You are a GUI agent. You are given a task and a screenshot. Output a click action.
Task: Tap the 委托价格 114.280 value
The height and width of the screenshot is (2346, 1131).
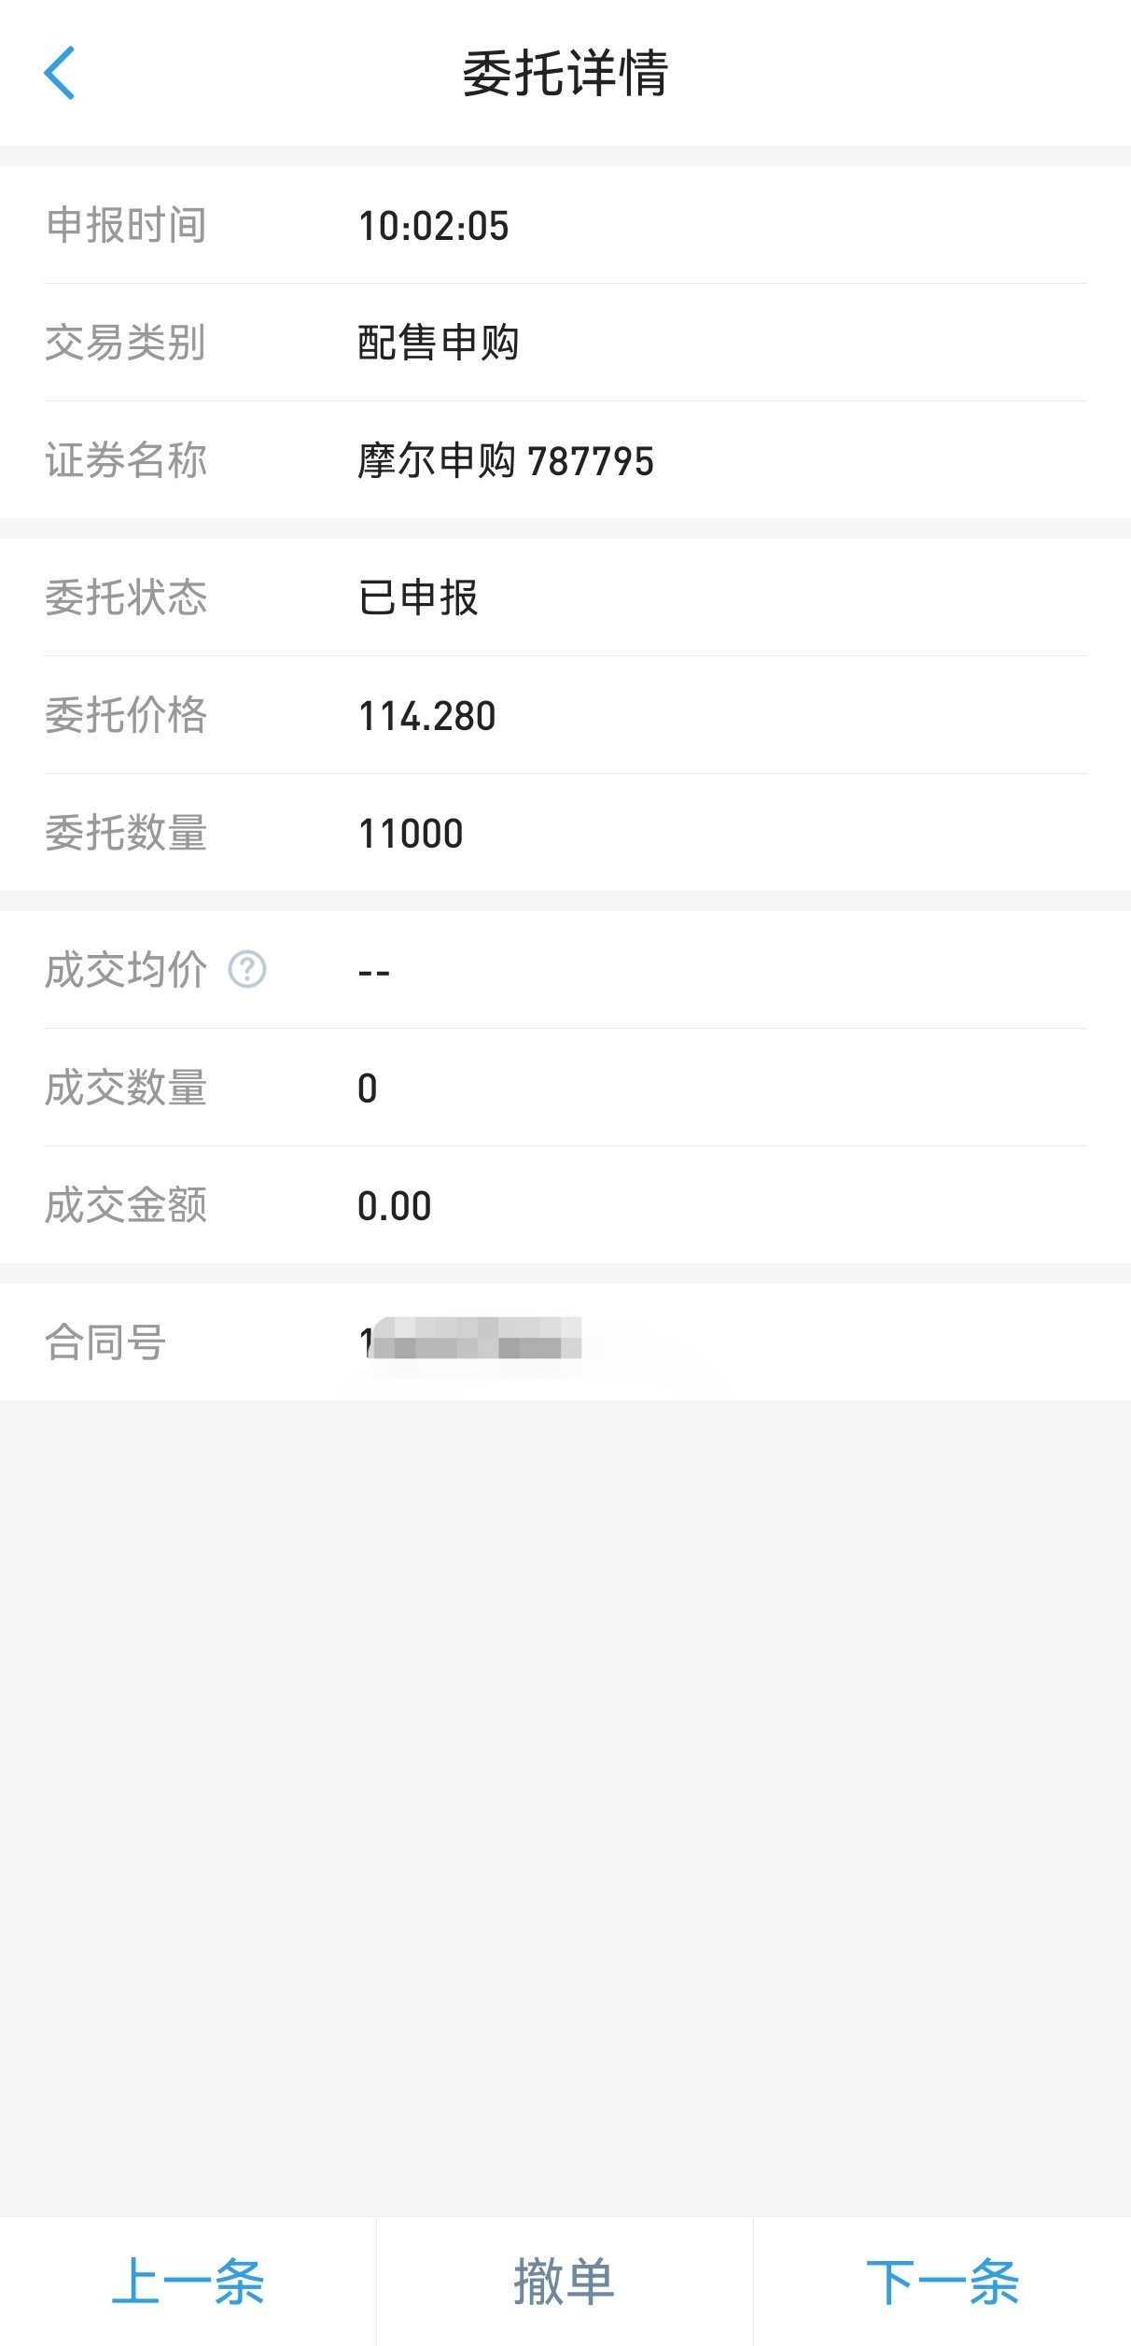click(427, 716)
